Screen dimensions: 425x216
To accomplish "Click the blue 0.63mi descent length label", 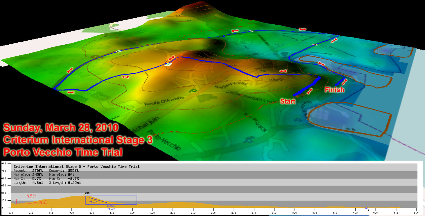I will (x=111, y=206).
